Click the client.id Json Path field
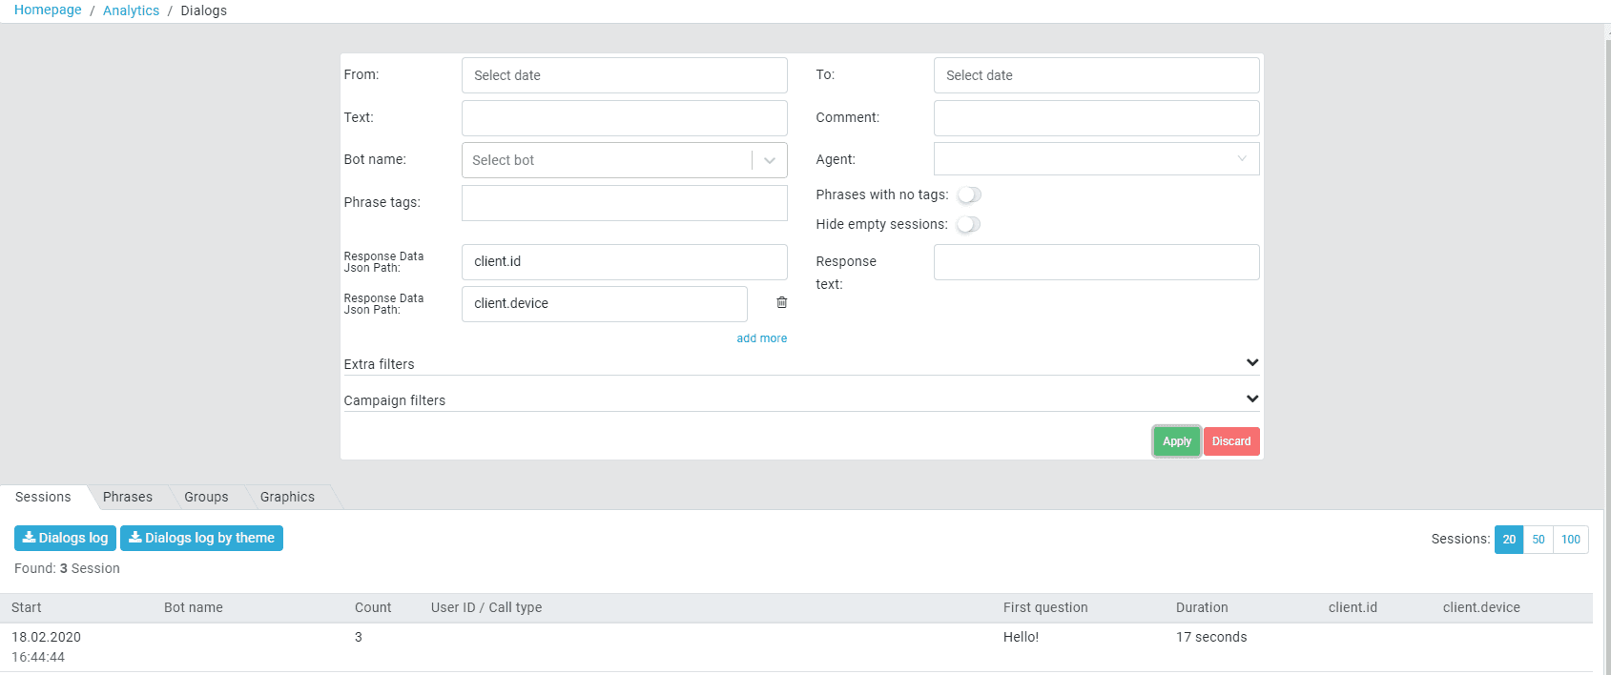 coord(624,262)
